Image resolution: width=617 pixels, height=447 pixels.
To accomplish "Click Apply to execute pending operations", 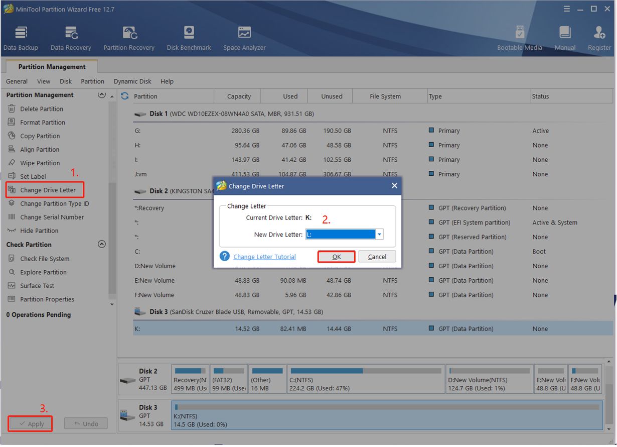I will (x=31, y=423).
